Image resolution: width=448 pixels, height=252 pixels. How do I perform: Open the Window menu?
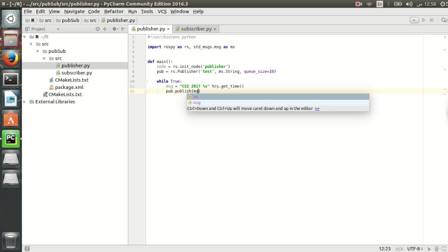tap(180, 12)
